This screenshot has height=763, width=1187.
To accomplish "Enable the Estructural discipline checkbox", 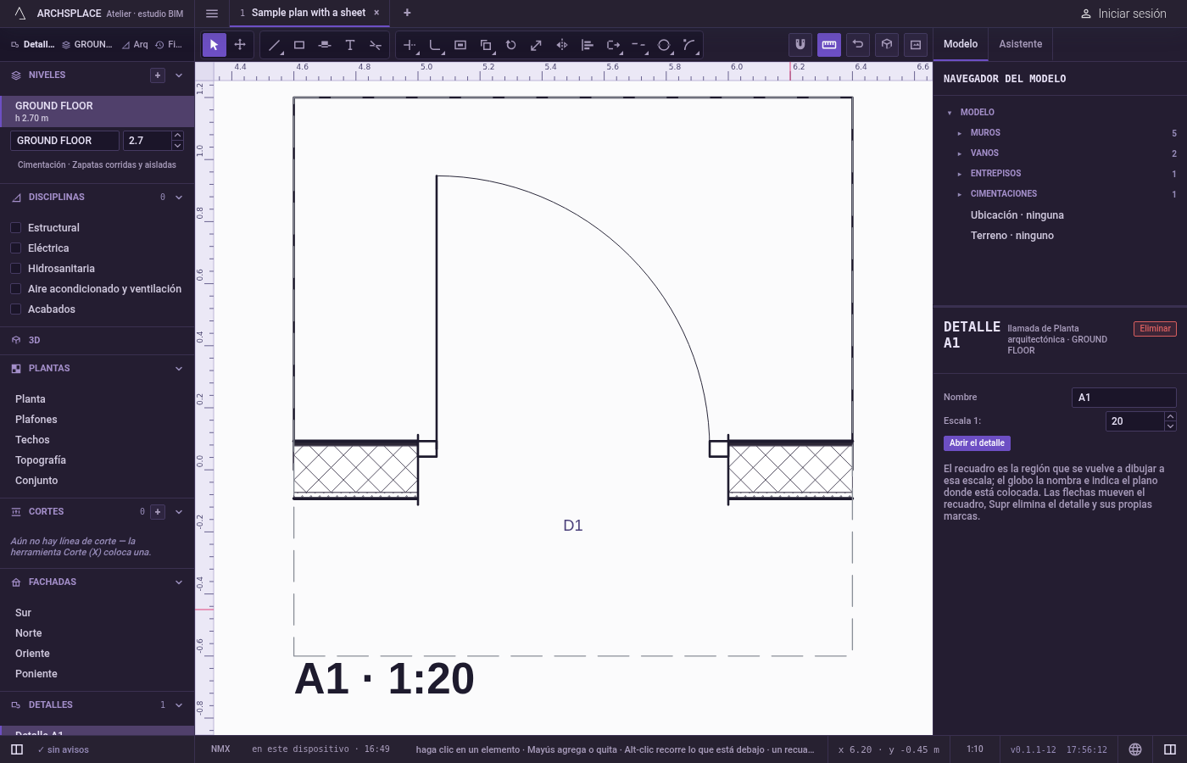I will click(x=15, y=228).
